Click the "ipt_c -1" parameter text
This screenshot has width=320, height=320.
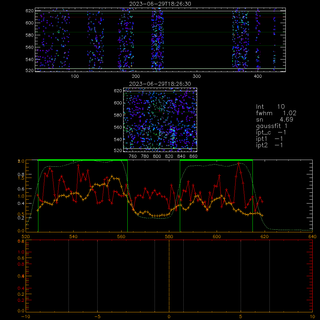click(x=271, y=132)
